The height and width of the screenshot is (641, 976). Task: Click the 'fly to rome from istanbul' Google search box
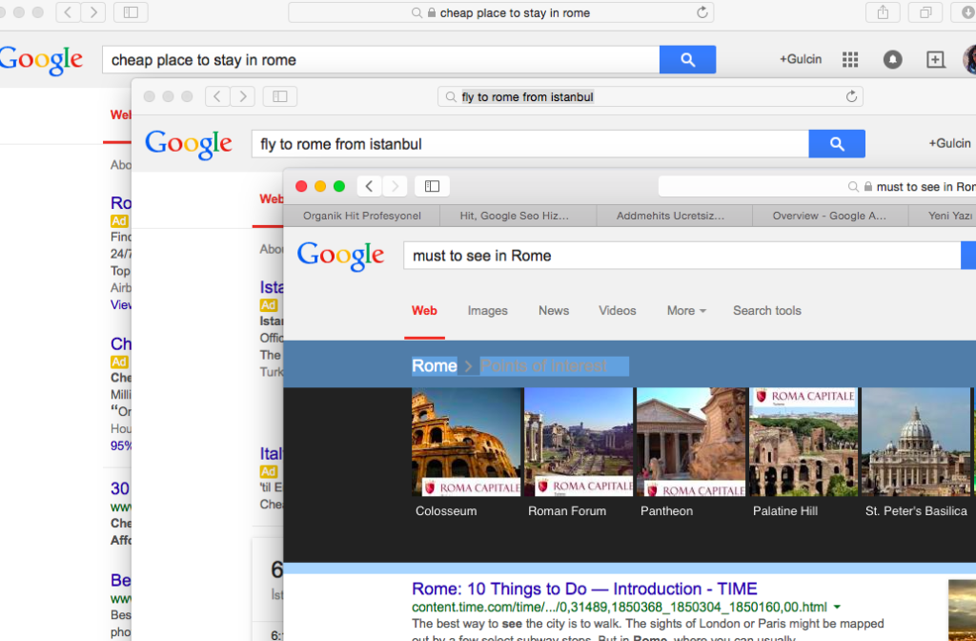tap(530, 144)
